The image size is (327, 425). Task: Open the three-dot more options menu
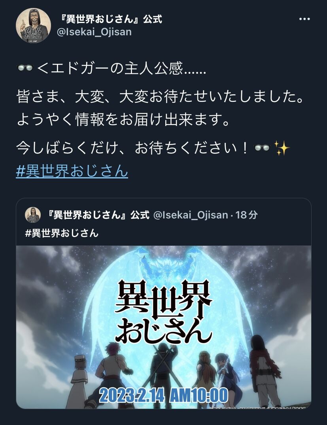[x=304, y=19]
